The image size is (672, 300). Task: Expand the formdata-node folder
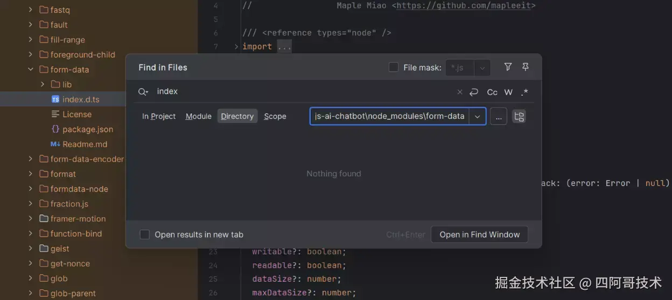click(31, 189)
